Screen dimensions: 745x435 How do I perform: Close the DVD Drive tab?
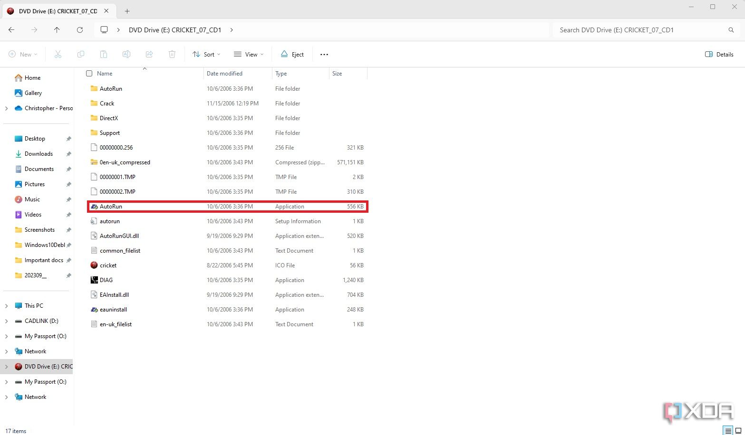106,11
